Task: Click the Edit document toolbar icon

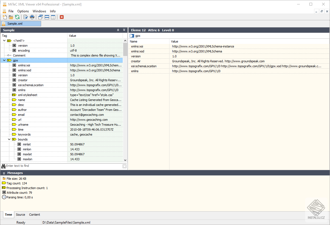Action: tap(26, 17)
